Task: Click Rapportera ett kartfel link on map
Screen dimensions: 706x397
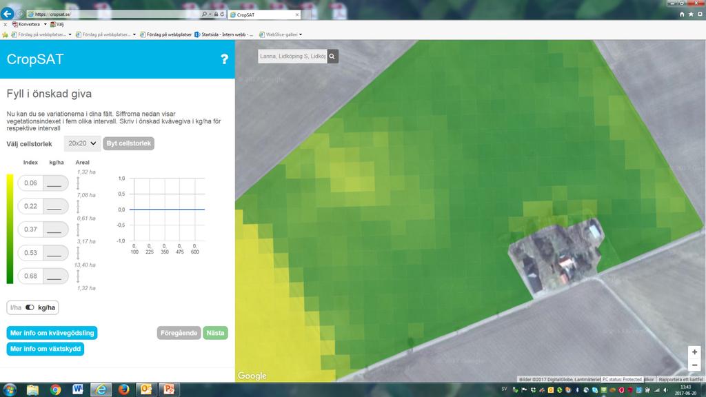Action: [680, 380]
